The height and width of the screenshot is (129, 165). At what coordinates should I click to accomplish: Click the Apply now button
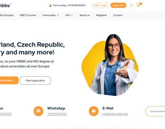click(x=118, y=5)
